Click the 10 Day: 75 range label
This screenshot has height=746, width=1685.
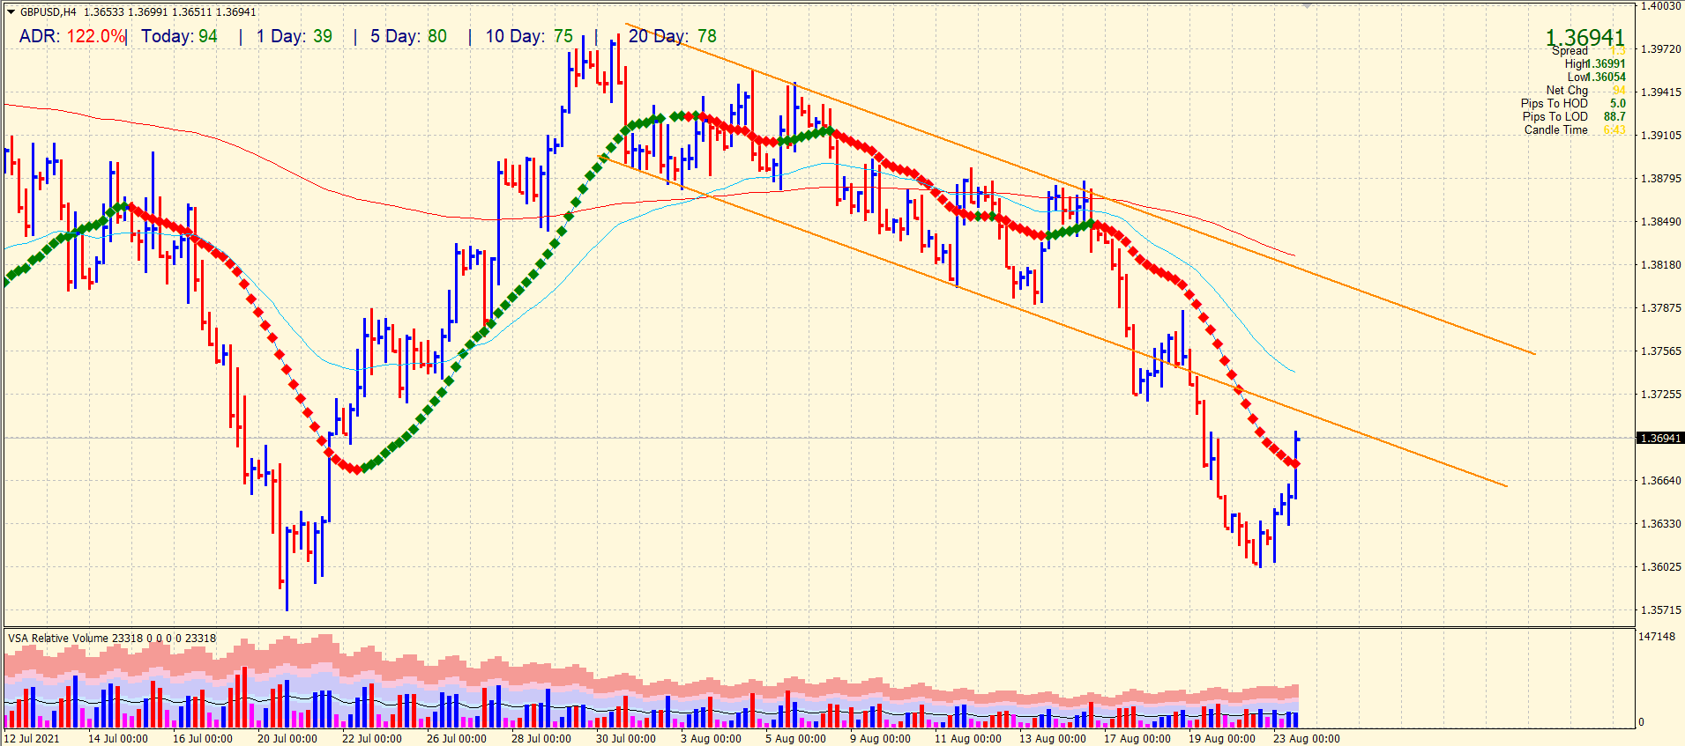(529, 36)
